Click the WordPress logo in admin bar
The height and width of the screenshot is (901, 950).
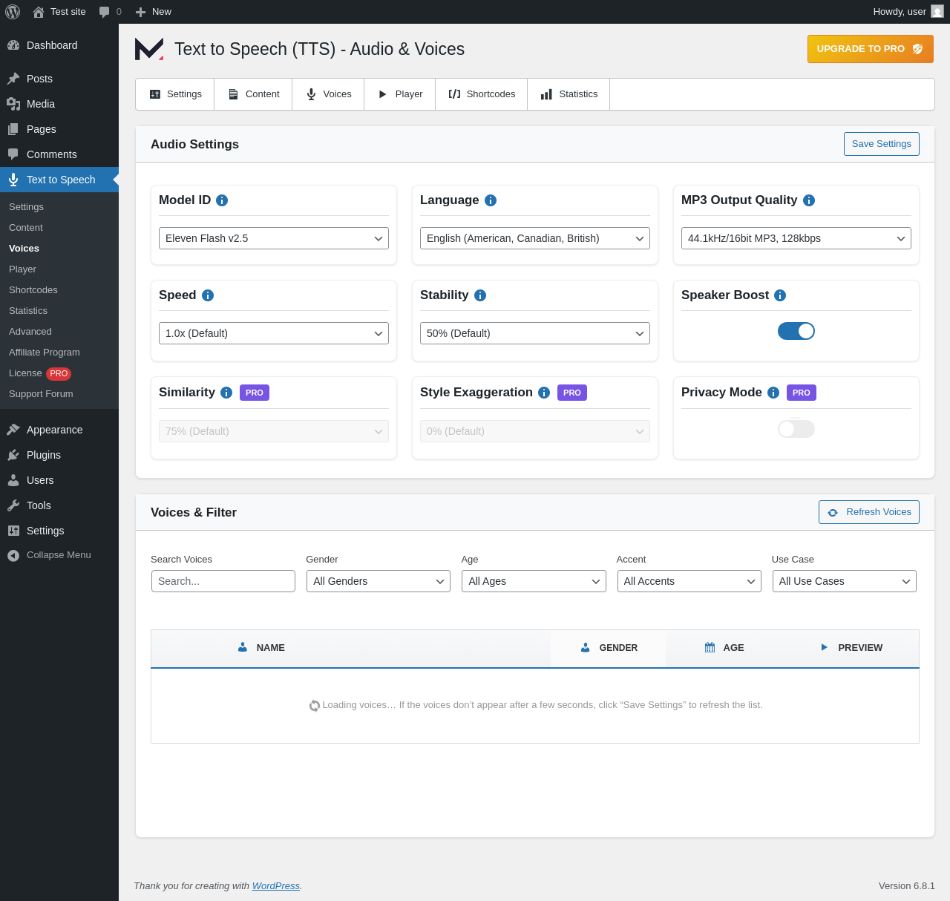pos(13,12)
